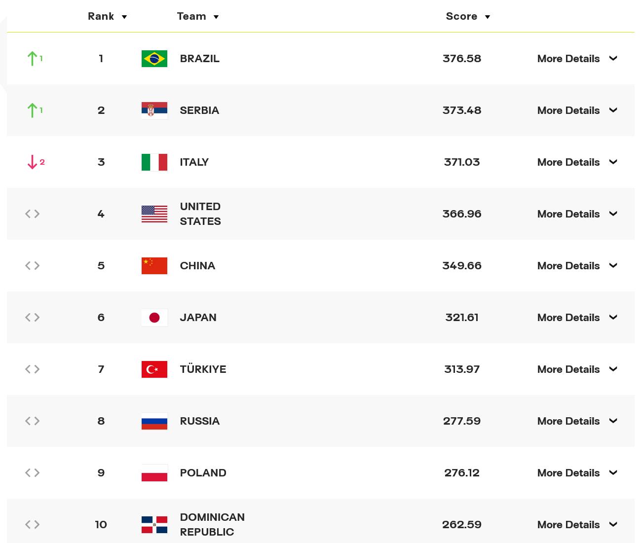Screen dimensions: 641x543
Task: Sort the table by Rank column
Action: [x=107, y=16]
